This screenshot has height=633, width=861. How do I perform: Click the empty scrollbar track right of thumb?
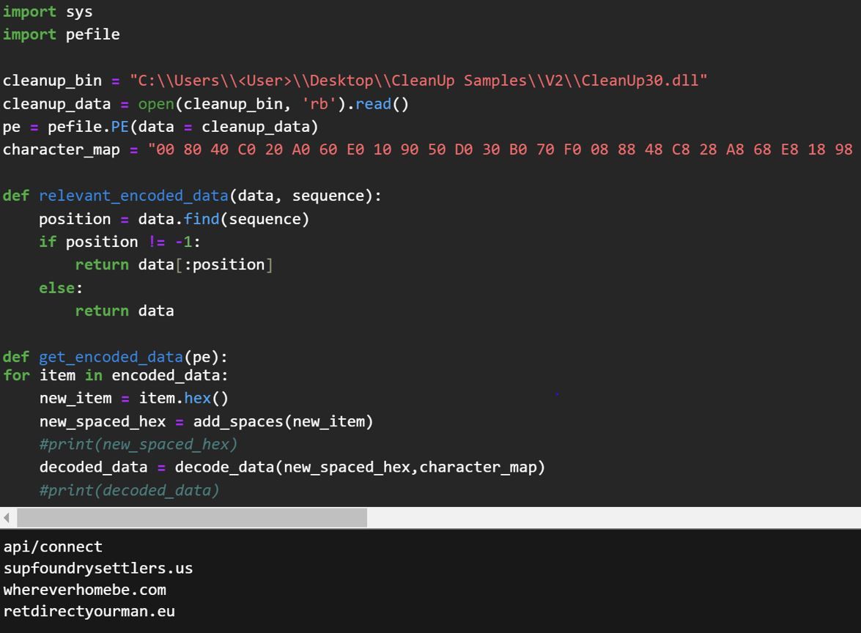click(x=613, y=518)
